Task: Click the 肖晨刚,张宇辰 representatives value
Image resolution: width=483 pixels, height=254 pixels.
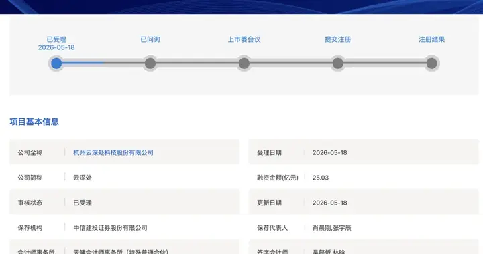Action: [x=332, y=228]
